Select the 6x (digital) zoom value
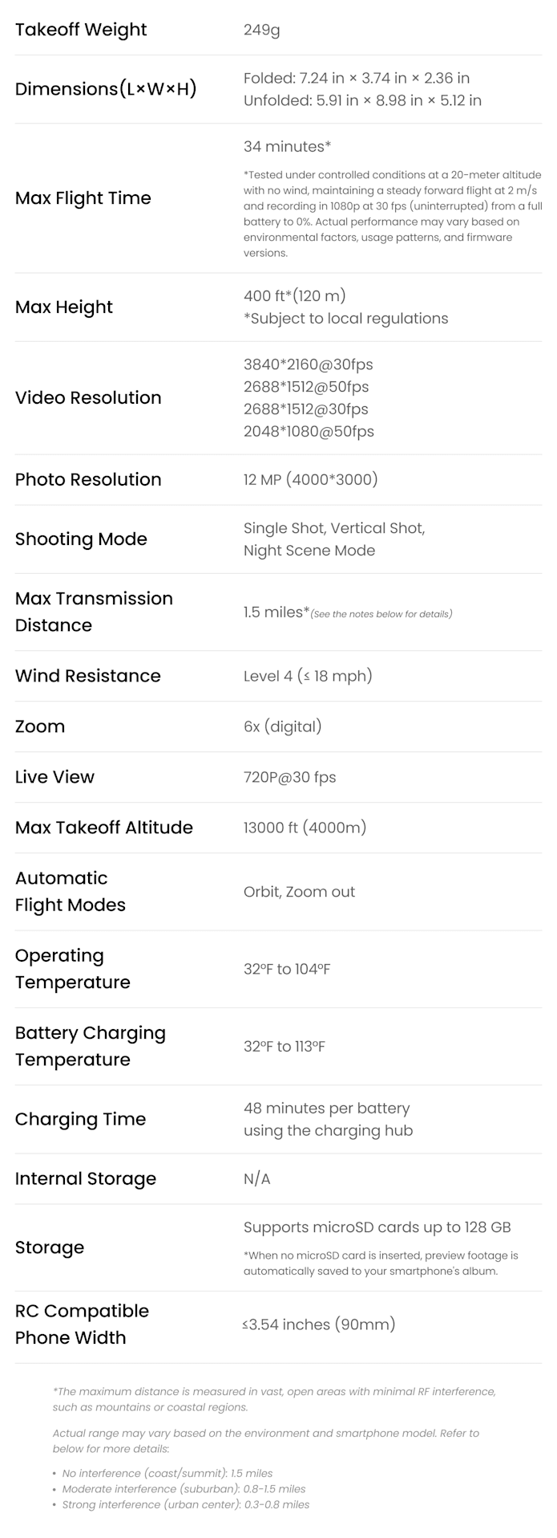This screenshot has height=1538, width=557. click(282, 726)
